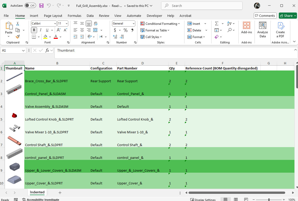Image resolution: width=298 pixels, height=201 pixels.
Task: Open Display Settings in status bar
Action: 203,199
